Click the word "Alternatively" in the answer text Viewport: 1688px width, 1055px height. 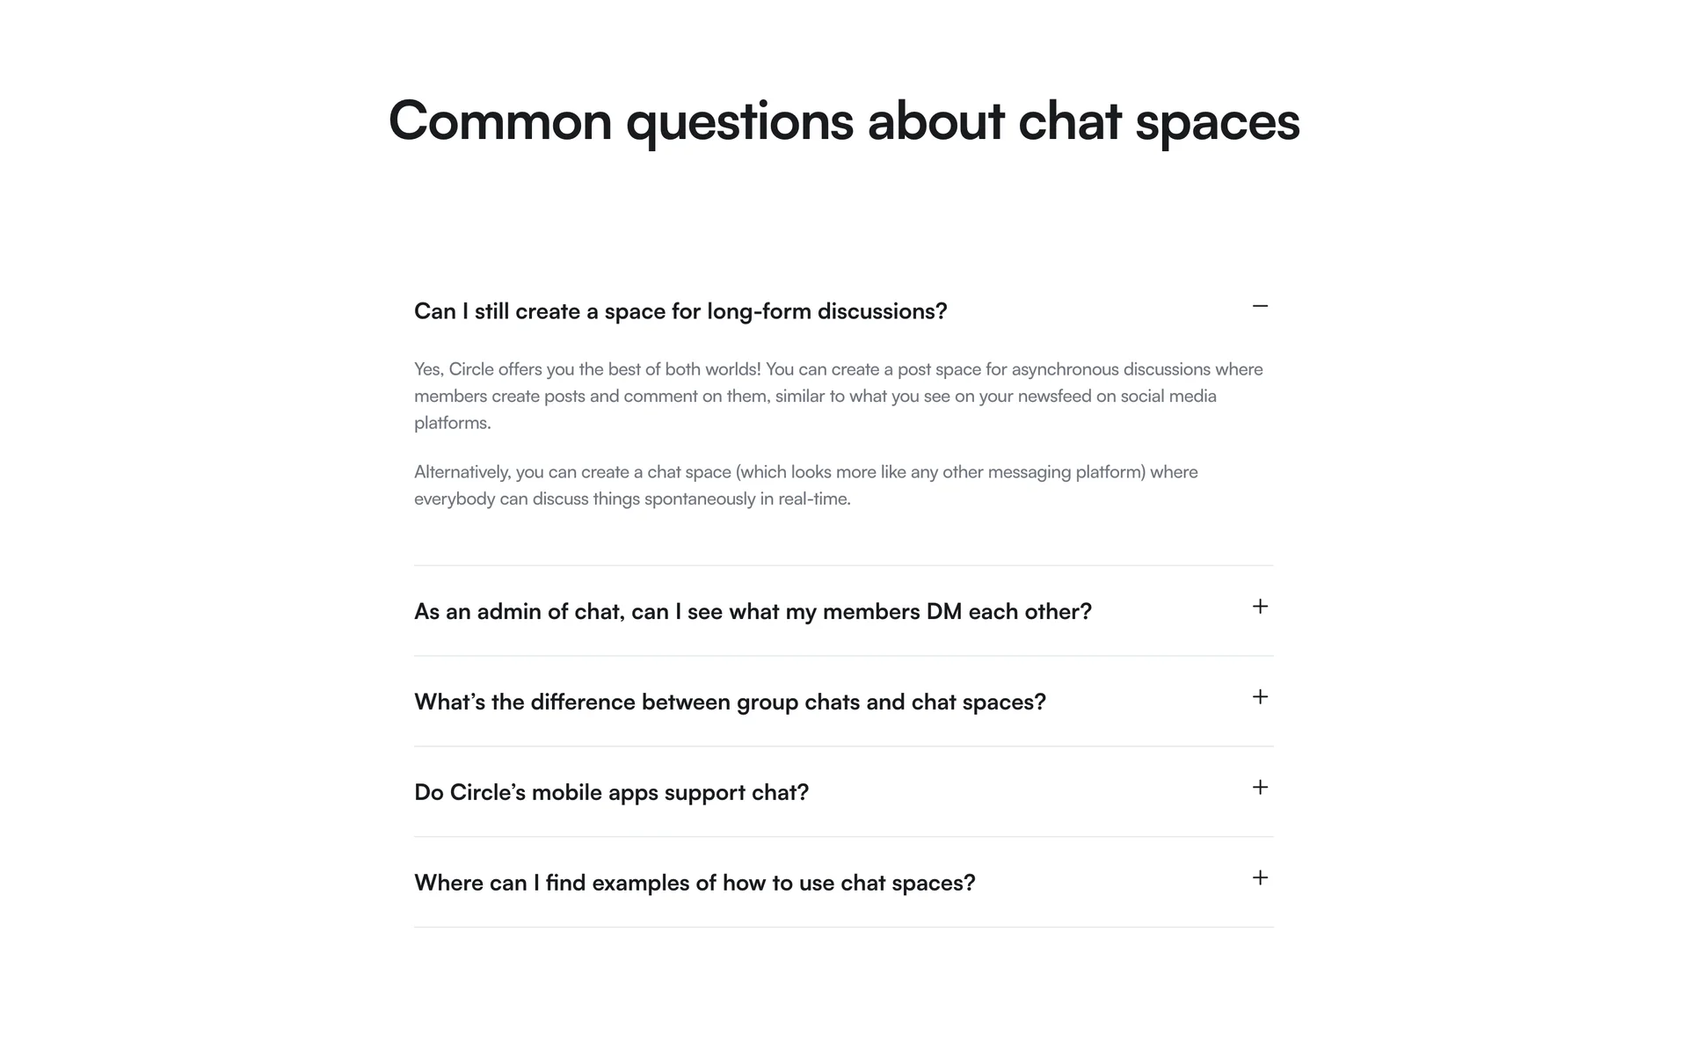point(462,472)
